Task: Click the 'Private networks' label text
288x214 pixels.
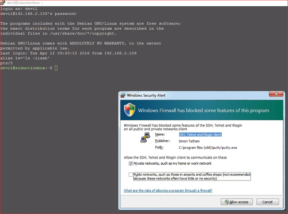Action: (172, 163)
